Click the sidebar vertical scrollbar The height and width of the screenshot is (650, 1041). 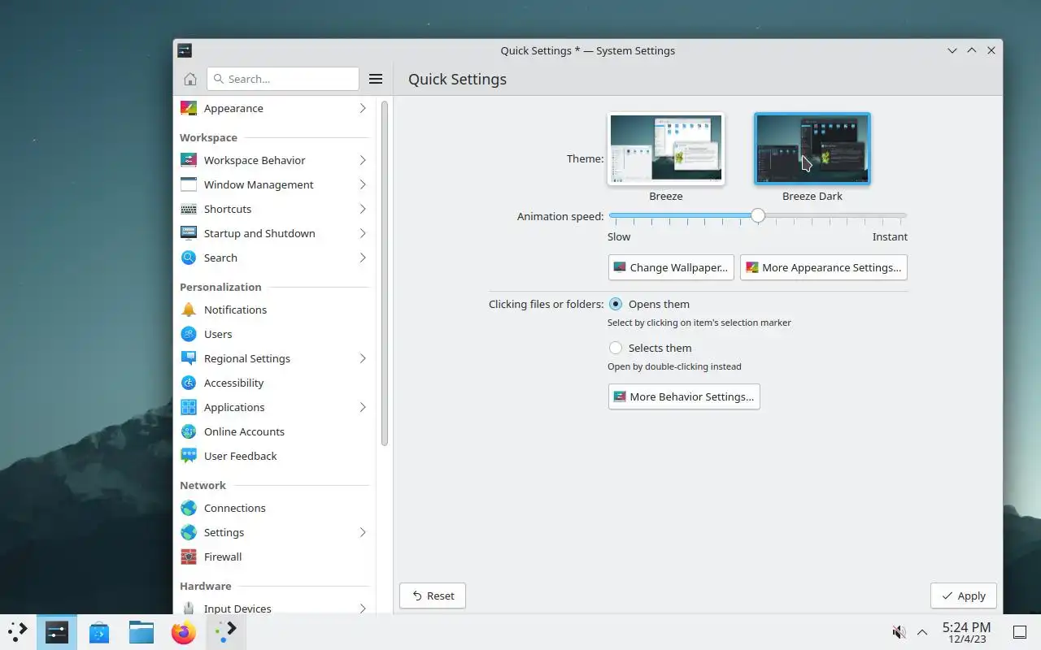click(x=385, y=272)
